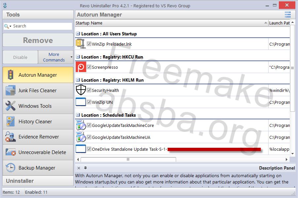This screenshot has height=198, width=298.
Task: Switch to the Uninstaller section
Action: coord(38,181)
